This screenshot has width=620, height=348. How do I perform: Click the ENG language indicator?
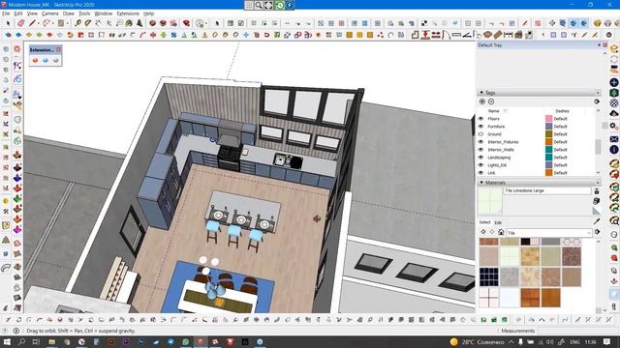point(574,342)
